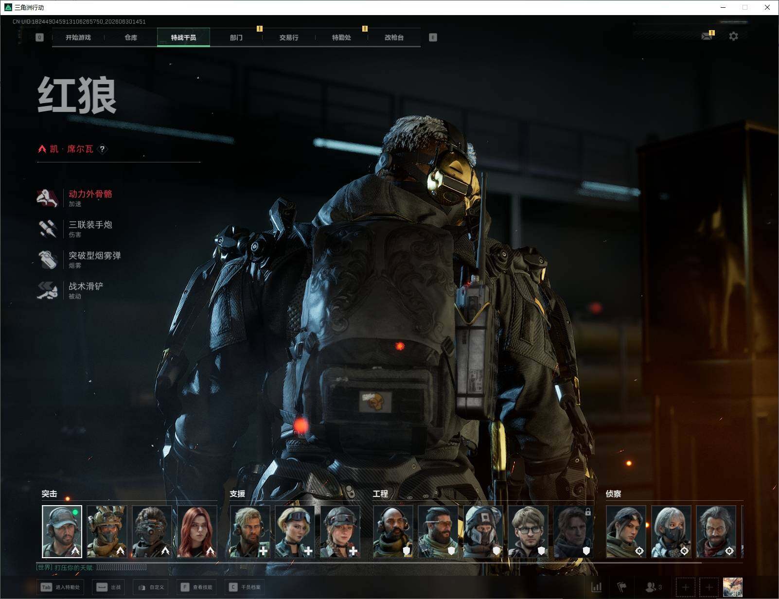779x599 pixels.
Task: Click the 查看技能 button
Action: [x=196, y=587]
